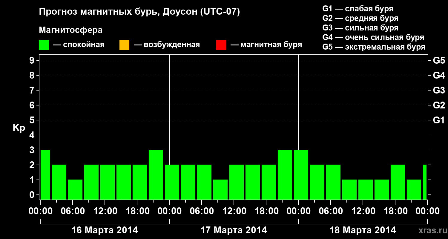Click the right-axis 'G2' storm level label

pyautogui.click(x=439, y=105)
